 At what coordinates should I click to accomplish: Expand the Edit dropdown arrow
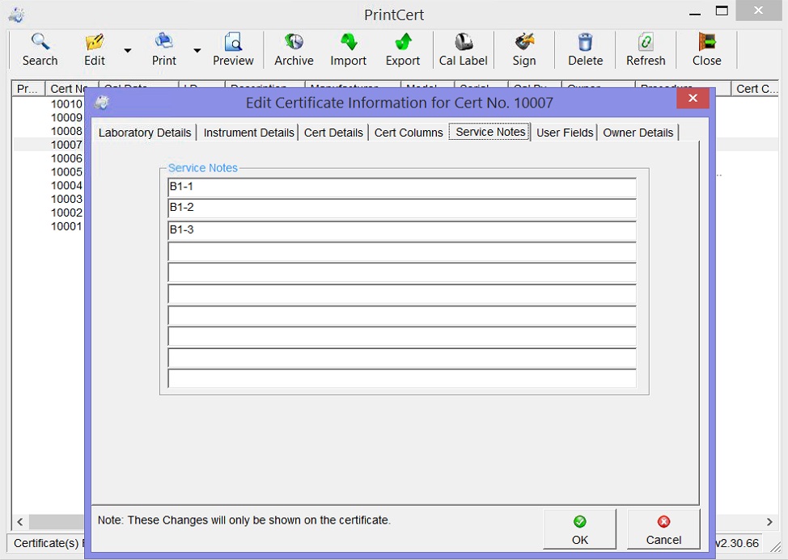pos(128,51)
